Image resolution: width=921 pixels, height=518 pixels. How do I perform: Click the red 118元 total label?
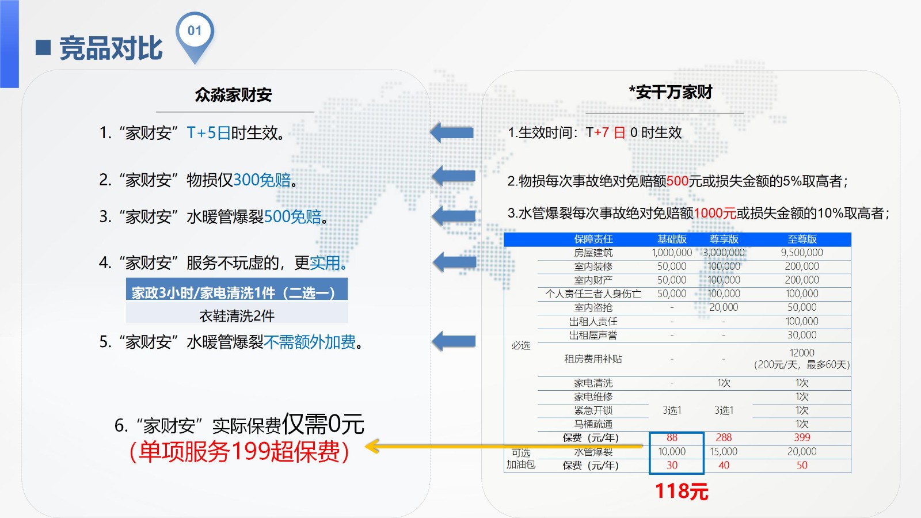point(682,492)
